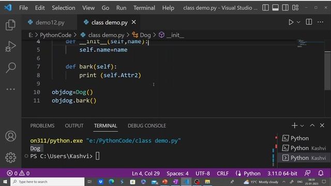The height and width of the screenshot is (186, 331).
Task: Click Spaces: 4 indentation status
Action: [x=177, y=174]
